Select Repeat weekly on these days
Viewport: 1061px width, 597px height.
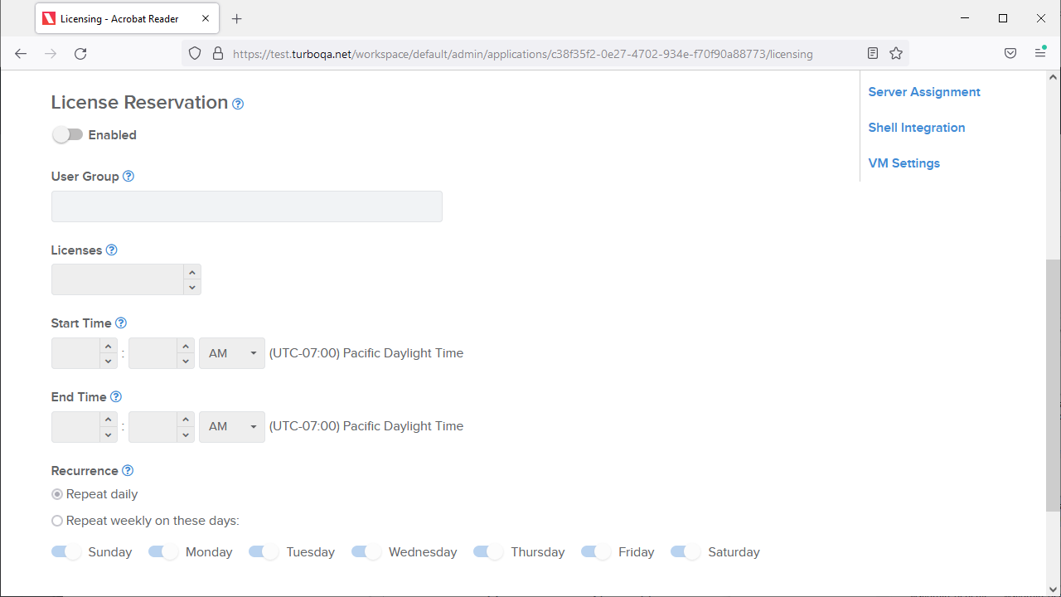pos(57,521)
